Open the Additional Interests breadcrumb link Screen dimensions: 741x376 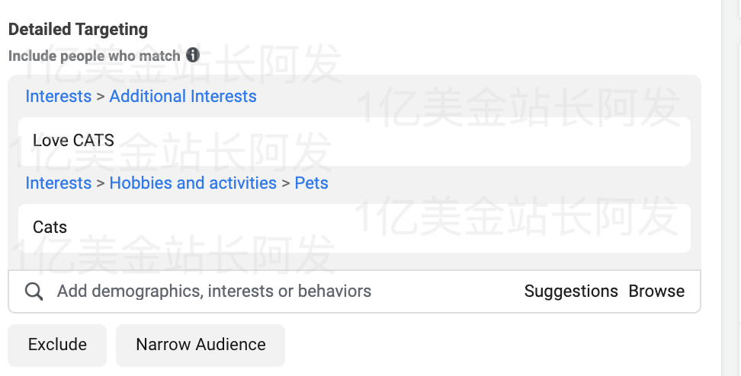pos(183,97)
